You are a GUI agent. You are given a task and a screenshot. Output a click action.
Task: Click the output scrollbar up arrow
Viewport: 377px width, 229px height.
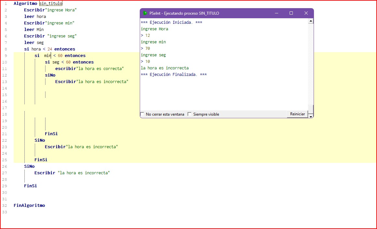click(x=311, y=21)
